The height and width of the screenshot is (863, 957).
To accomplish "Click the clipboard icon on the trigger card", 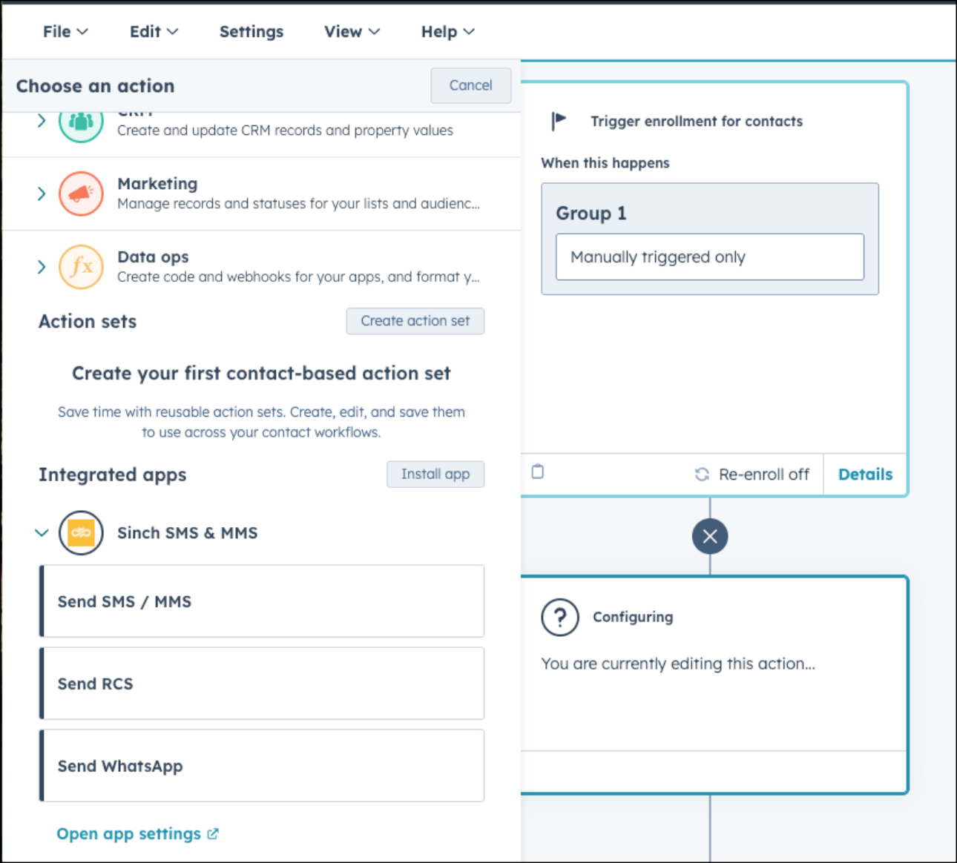I will [x=537, y=472].
